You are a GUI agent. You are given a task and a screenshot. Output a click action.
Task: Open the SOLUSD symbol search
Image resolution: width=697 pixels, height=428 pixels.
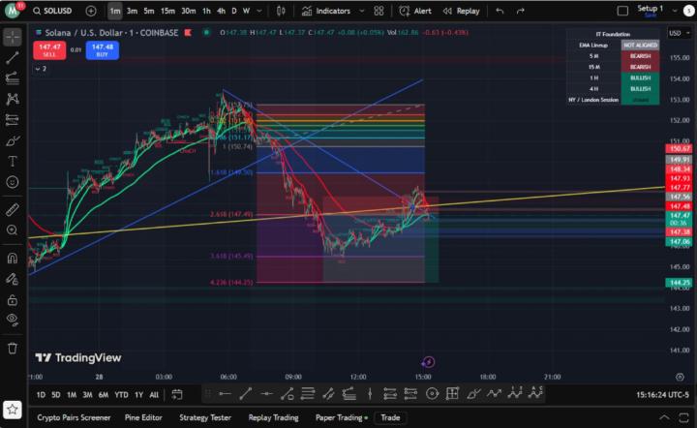click(52, 11)
